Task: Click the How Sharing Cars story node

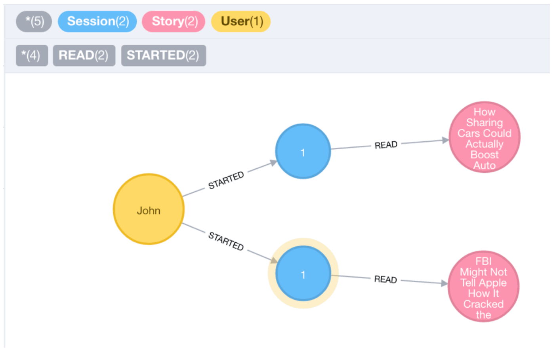Action: (x=485, y=137)
